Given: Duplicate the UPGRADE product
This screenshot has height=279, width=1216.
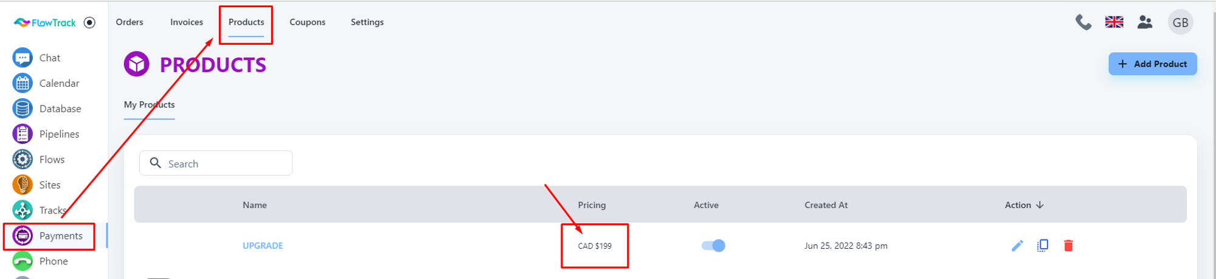Looking at the screenshot, I should (1043, 246).
